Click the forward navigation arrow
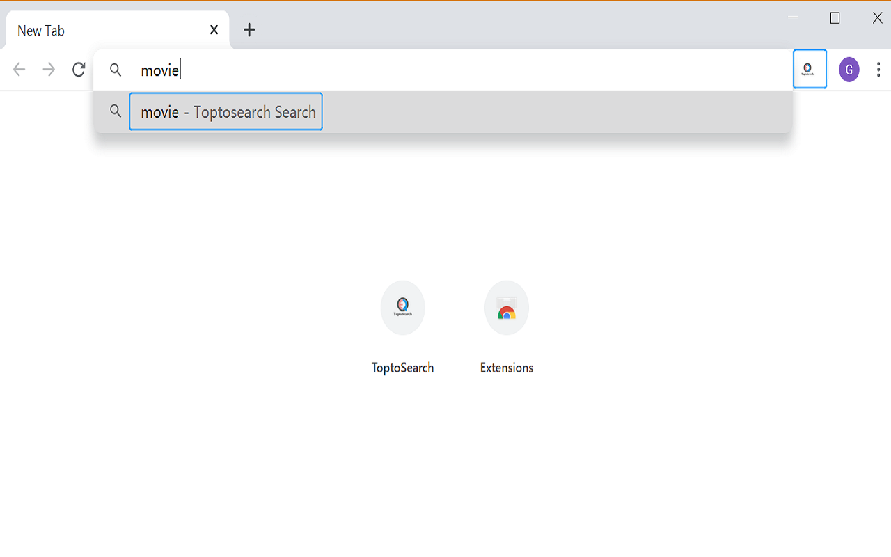 click(x=48, y=69)
